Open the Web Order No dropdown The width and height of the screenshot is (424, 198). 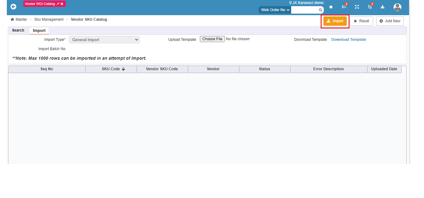(275, 10)
